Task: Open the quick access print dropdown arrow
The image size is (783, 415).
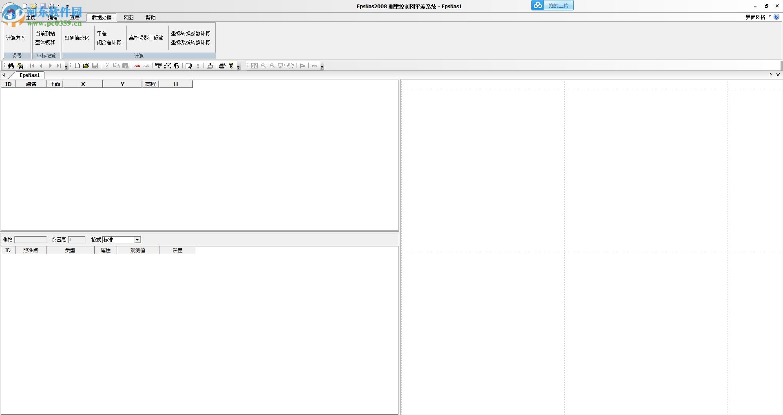Action: click(x=58, y=6)
